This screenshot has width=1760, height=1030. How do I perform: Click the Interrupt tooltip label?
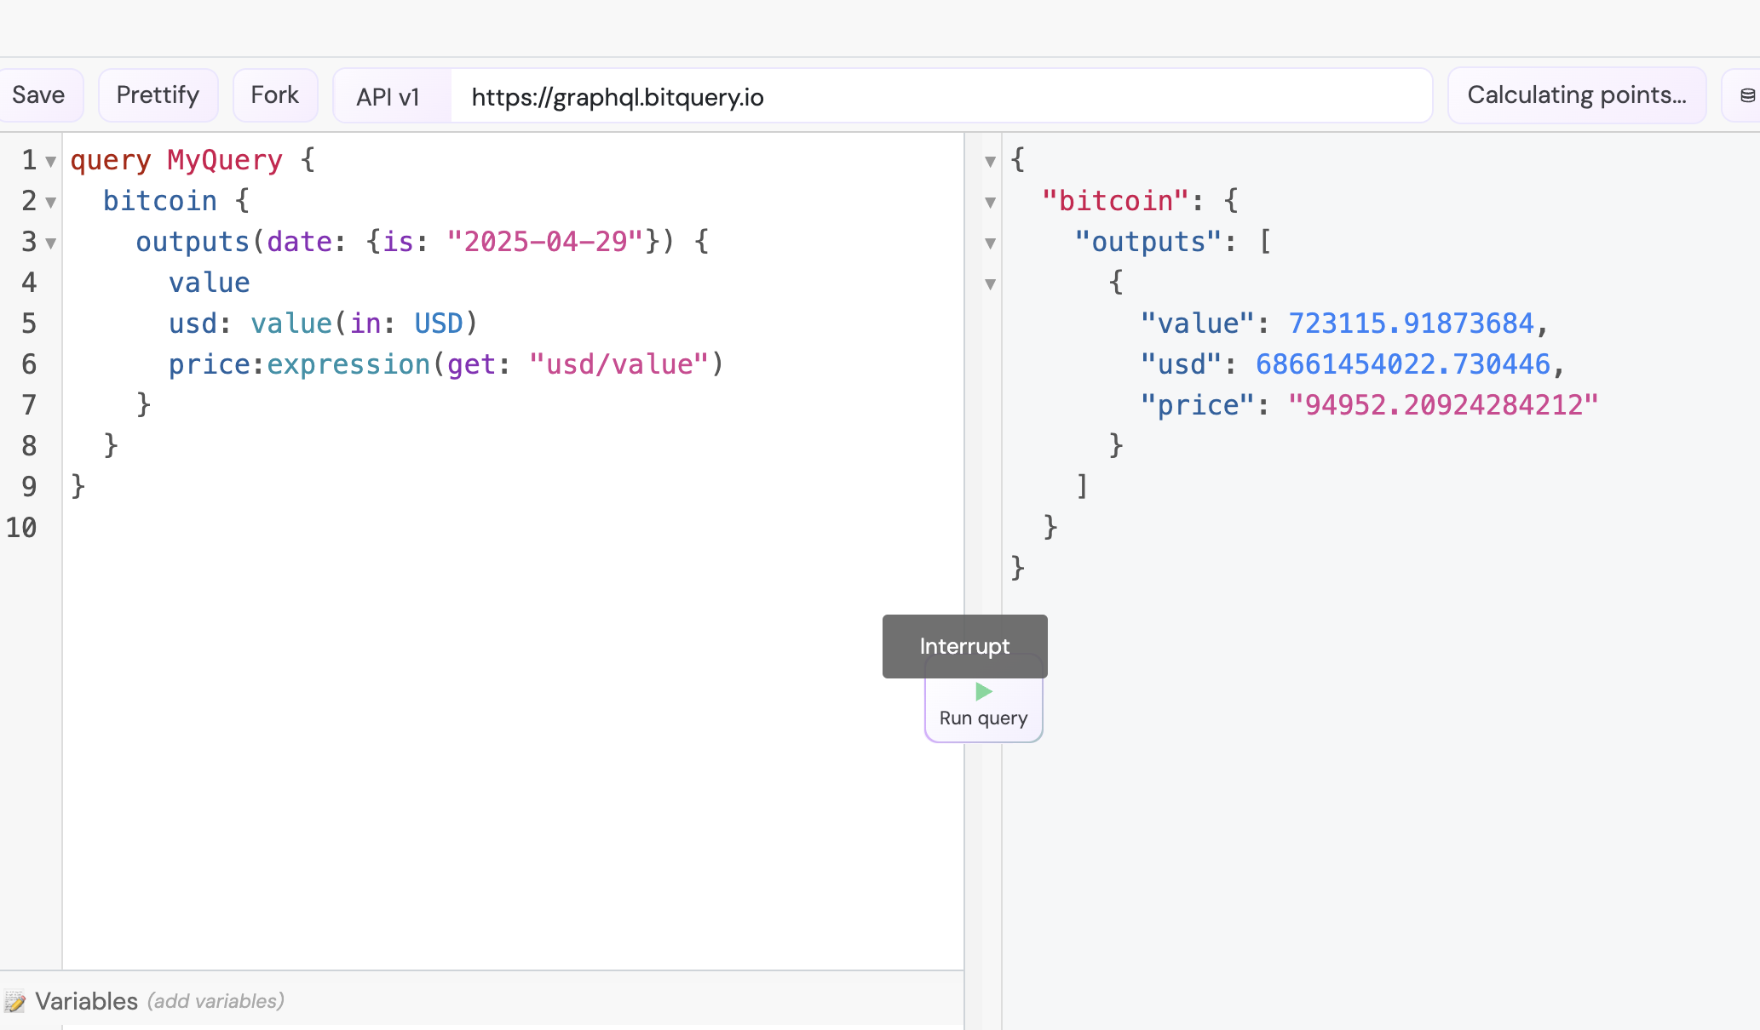964,646
